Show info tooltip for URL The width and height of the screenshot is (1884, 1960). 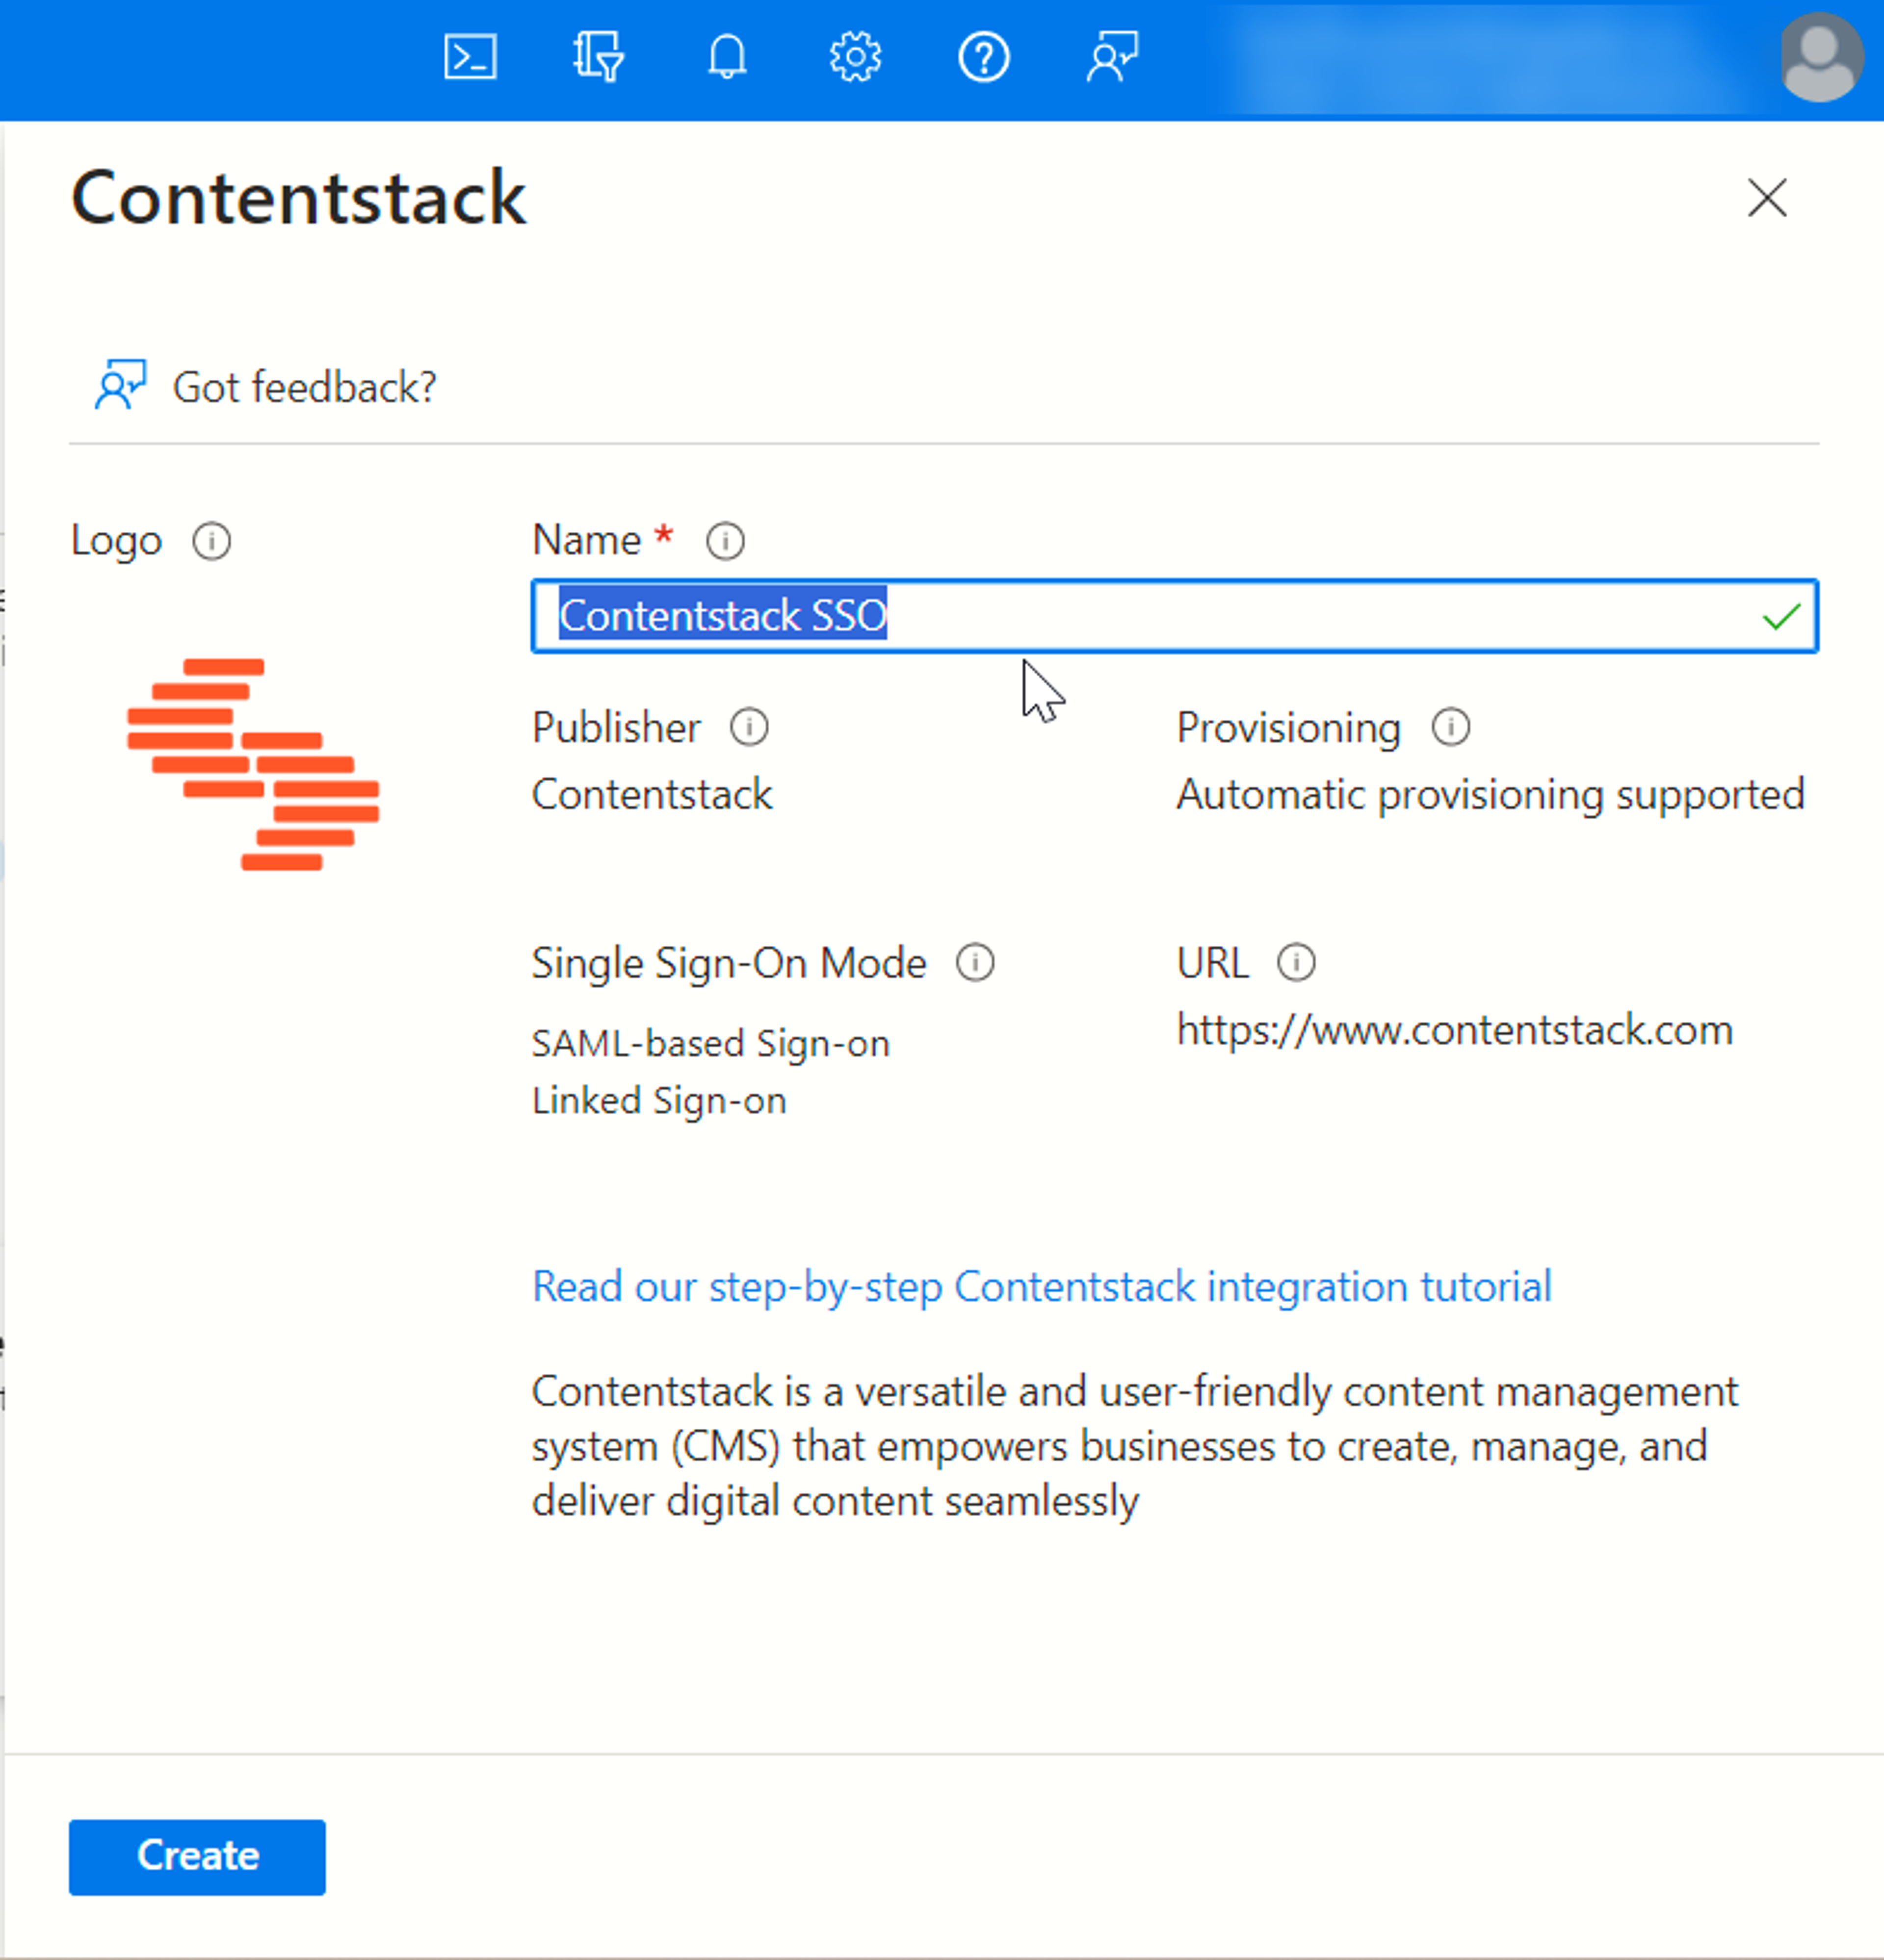tap(1296, 963)
